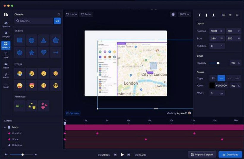Select the solid stroke type
This screenshot has width=244, height=159.
tap(221, 78)
